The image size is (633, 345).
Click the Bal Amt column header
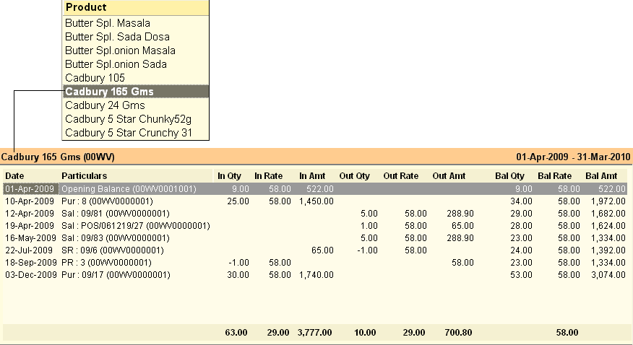(601, 175)
